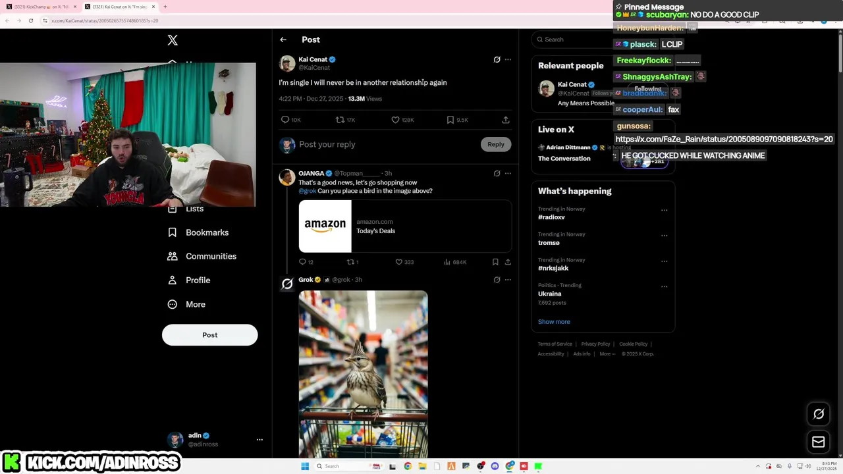Click the X logo at the top of the sidebar
Screen dimensions: 843x474
pyautogui.click(x=173, y=40)
